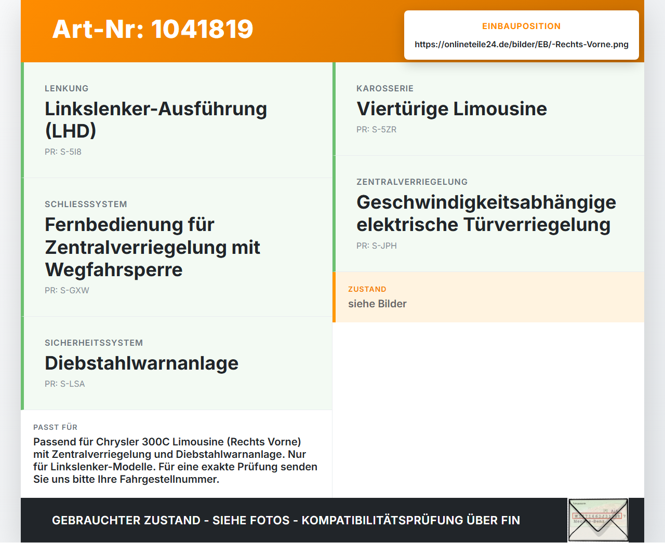The image size is (665, 543).
Task: Select the Diebstahlwarnanlage card
Action: click(x=177, y=363)
